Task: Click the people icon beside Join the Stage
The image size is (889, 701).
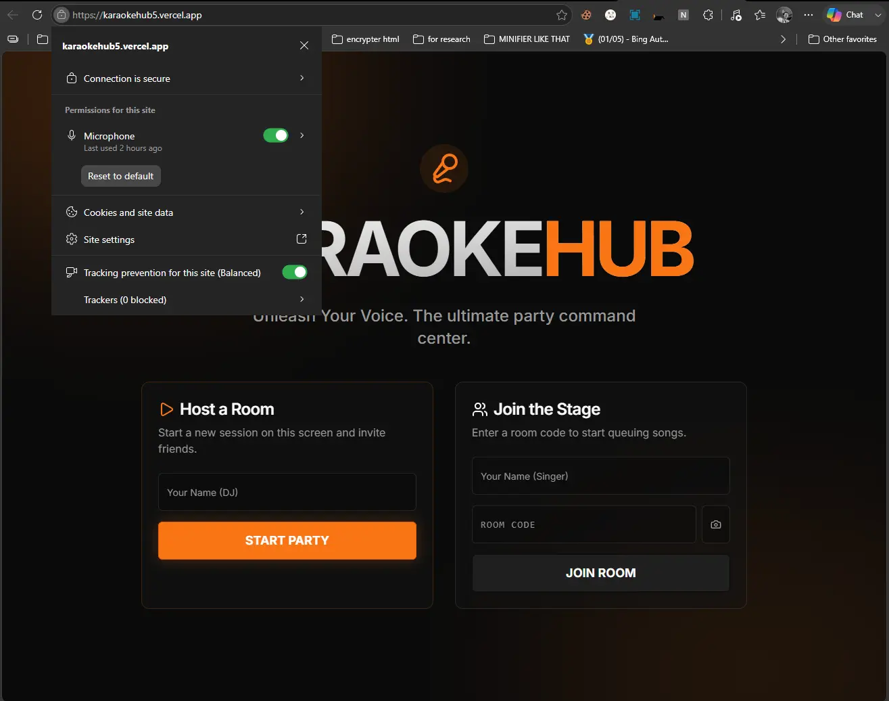Action: pyautogui.click(x=480, y=409)
